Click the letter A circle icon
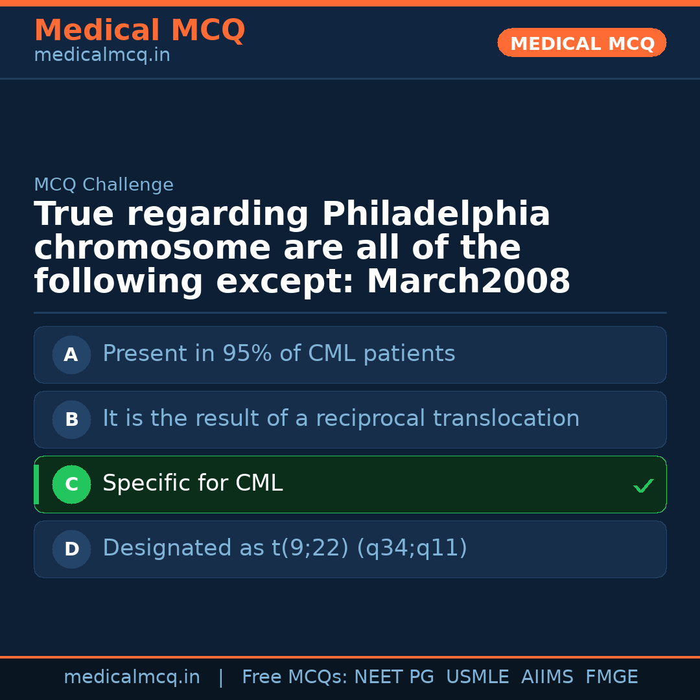The height and width of the screenshot is (700, 700). [x=71, y=355]
